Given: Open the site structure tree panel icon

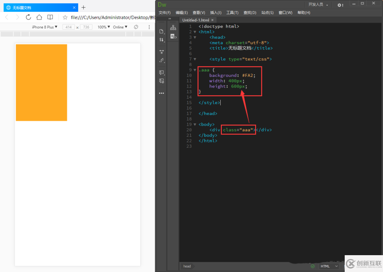Looking at the screenshot, I should (x=173, y=28).
